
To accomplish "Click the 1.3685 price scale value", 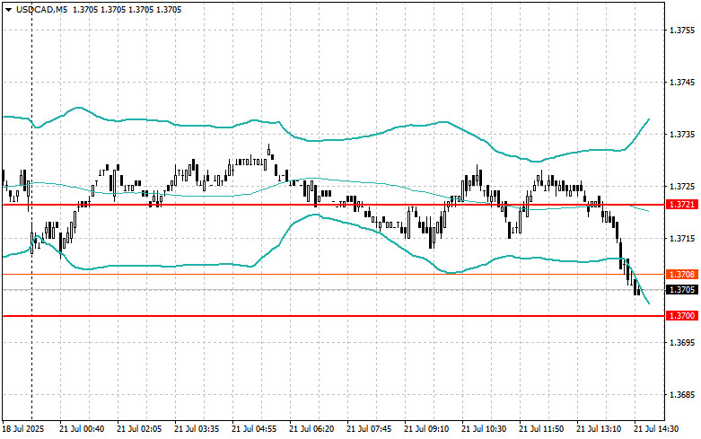I will [682, 395].
